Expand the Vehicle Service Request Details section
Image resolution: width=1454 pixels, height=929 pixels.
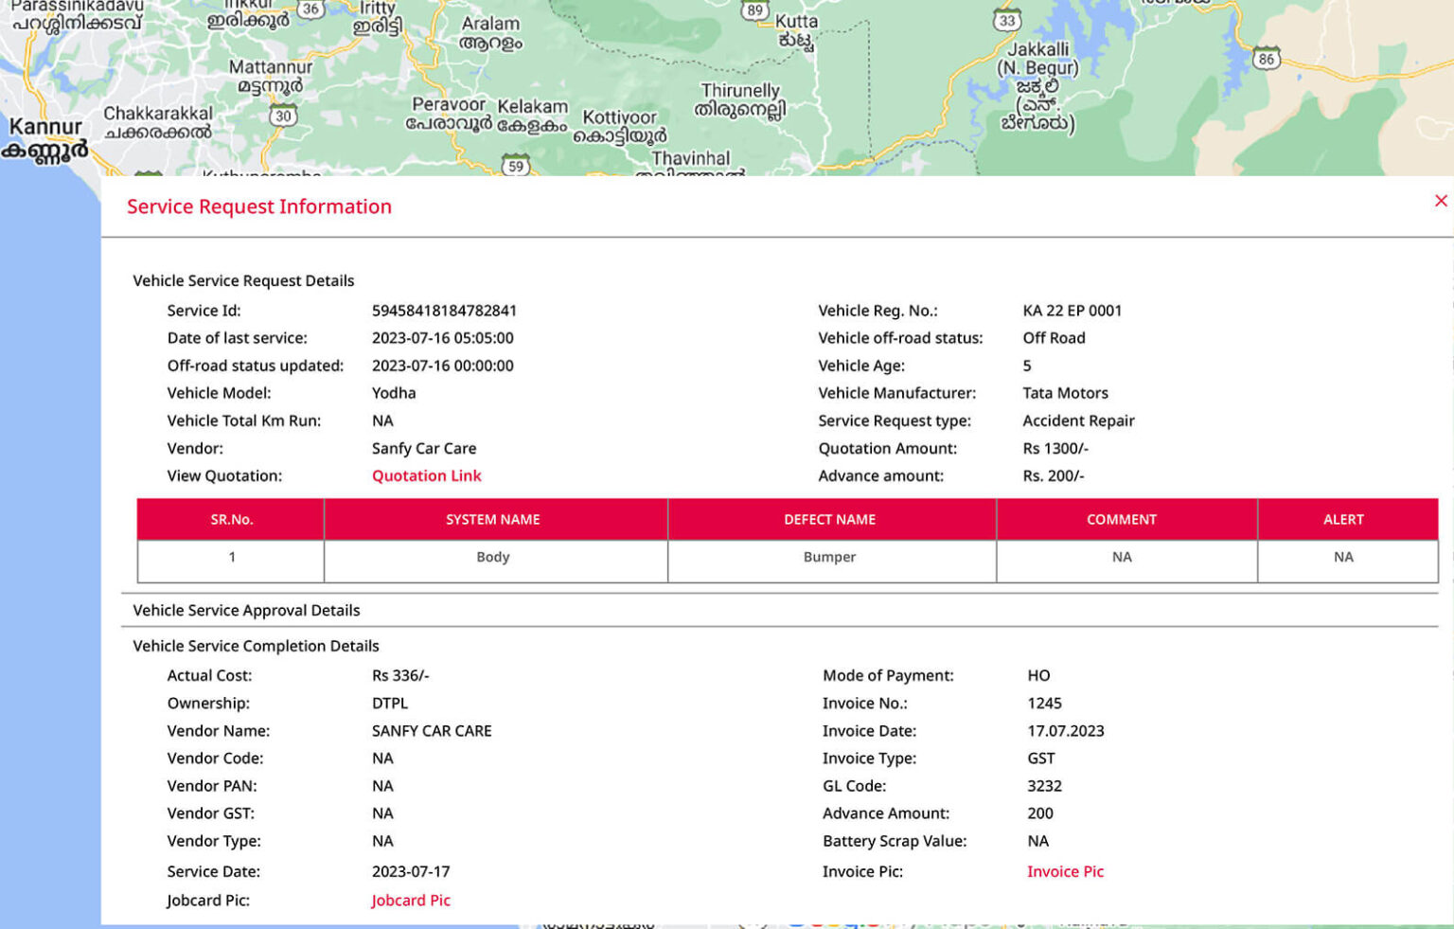243,280
